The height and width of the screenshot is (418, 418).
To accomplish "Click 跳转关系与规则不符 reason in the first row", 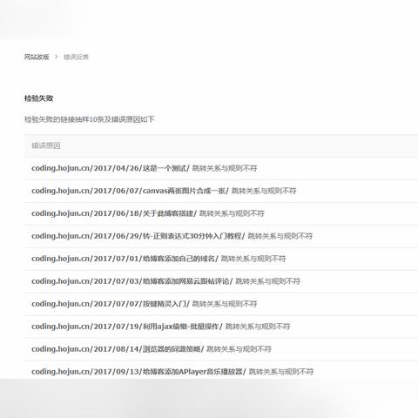I will click(x=225, y=168).
